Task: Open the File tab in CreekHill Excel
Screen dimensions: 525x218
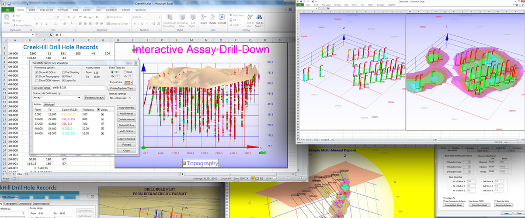Action: (x=7, y=10)
